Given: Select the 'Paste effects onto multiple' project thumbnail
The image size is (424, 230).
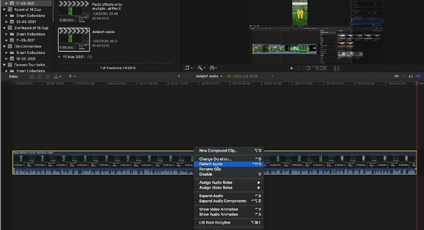Looking at the screenshot, I should (74, 13).
